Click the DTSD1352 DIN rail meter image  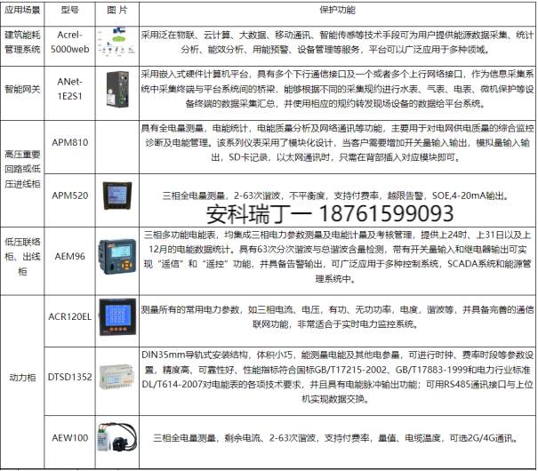tap(116, 377)
